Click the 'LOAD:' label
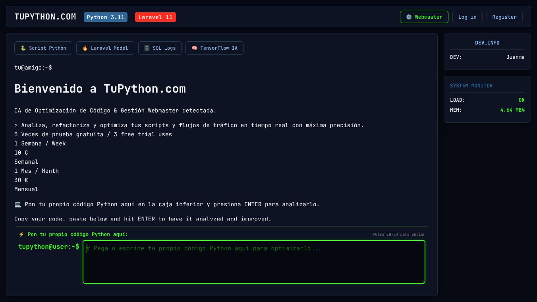 click(458, 100)
